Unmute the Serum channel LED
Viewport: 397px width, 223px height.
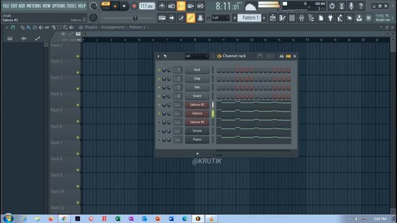click(x=159, y=131)
